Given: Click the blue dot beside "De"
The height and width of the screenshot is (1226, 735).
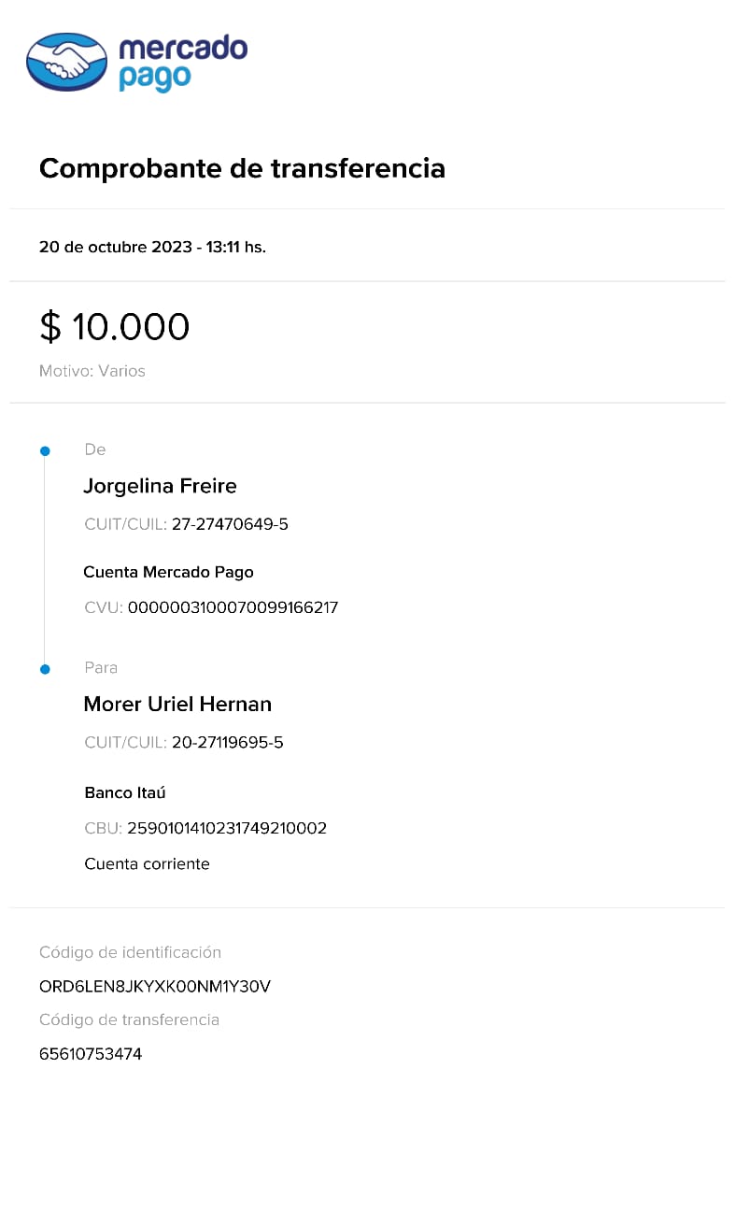Looking at the screenshot, I should tap(45, 451).
